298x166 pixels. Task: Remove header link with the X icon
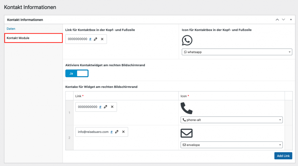[102, 39]
